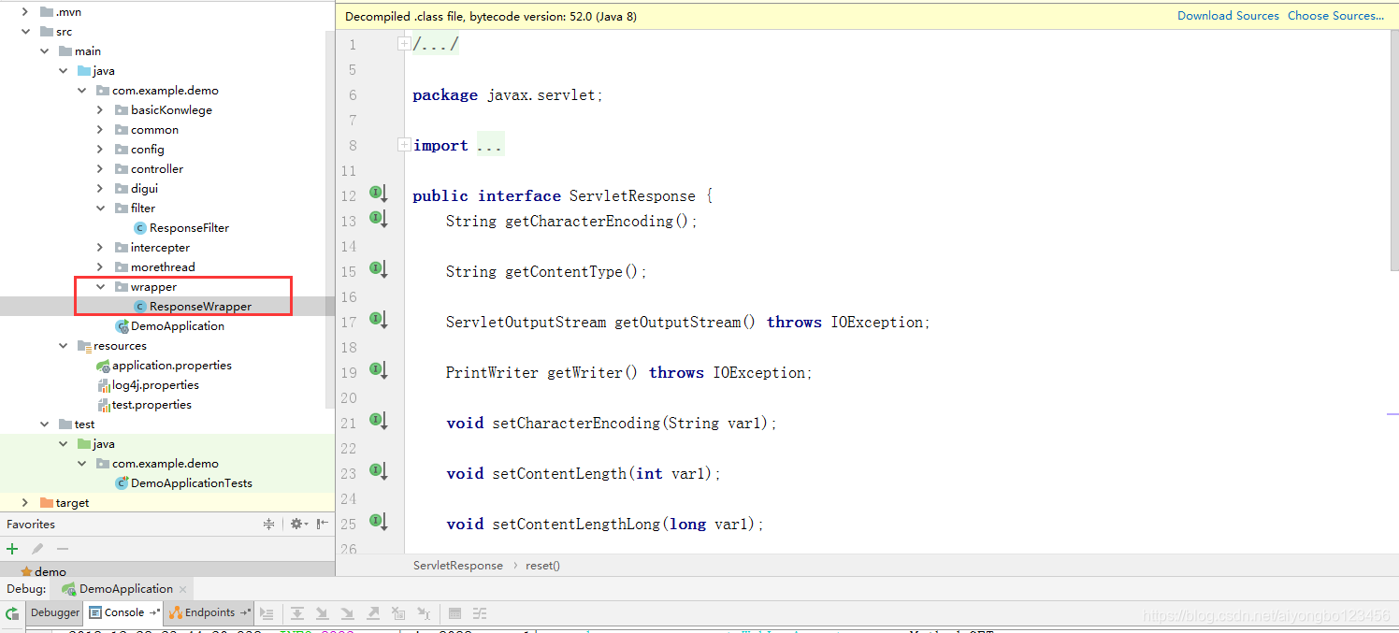Collapse the src folder
Image resolution: width=1399 pixels, height=633 pixels.
25,32
